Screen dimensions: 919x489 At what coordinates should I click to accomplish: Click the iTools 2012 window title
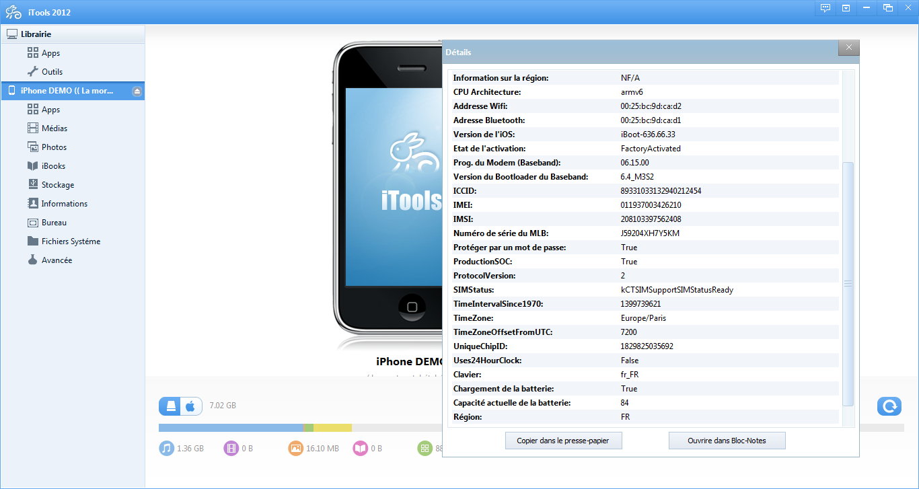(x=50, y=13)
